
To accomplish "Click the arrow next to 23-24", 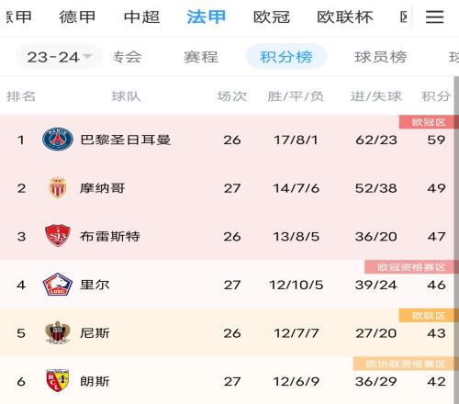I will pos(87,56).
